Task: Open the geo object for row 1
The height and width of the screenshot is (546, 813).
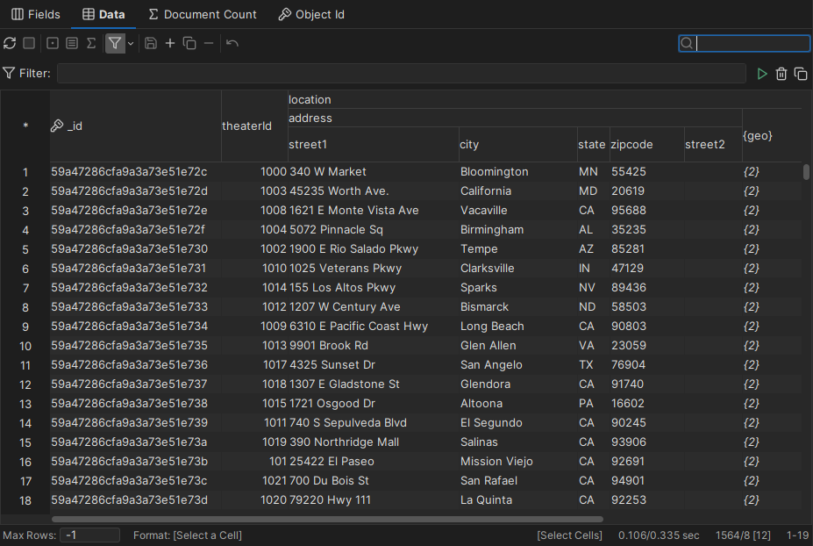Action: (751, 171)
